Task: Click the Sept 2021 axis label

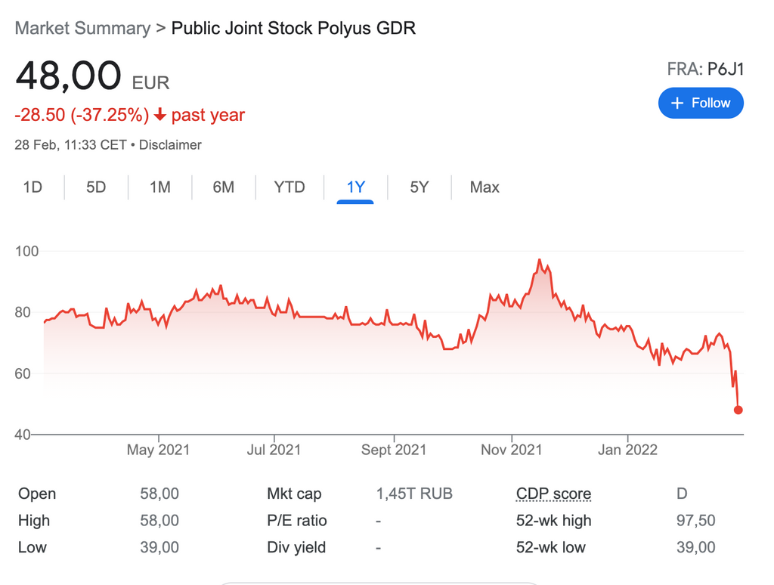Action: click(x=393, y=450)
